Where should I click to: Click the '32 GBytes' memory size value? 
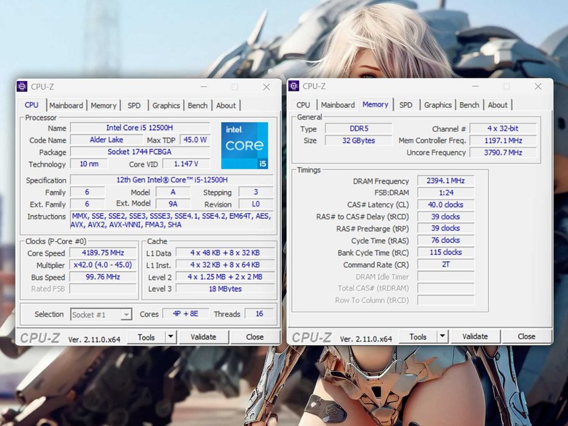pyautogui.click(x=359, y=141)
